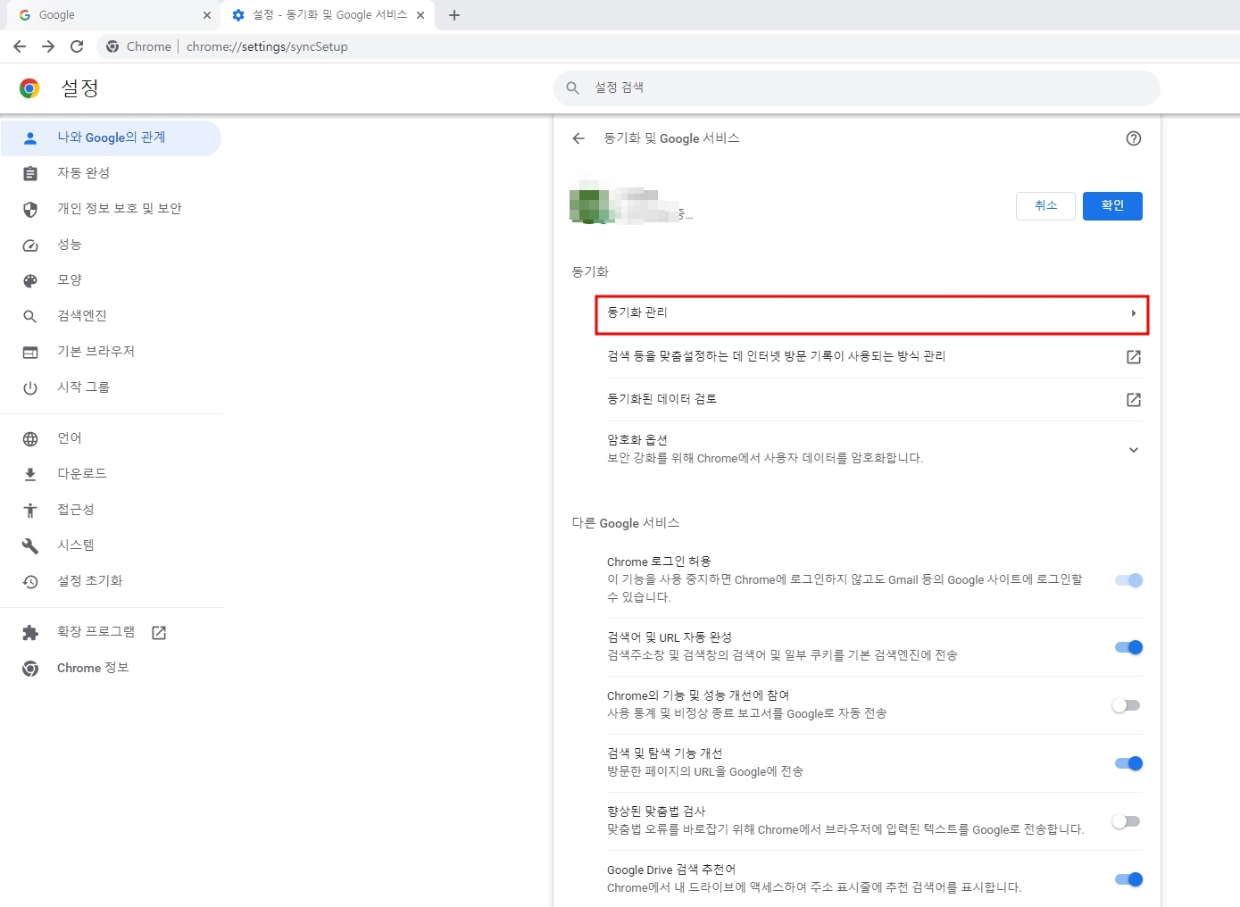Click the 검색엔진 magnifier icon
This screenshot has width=1240, height=907.
tap(30, 316)
